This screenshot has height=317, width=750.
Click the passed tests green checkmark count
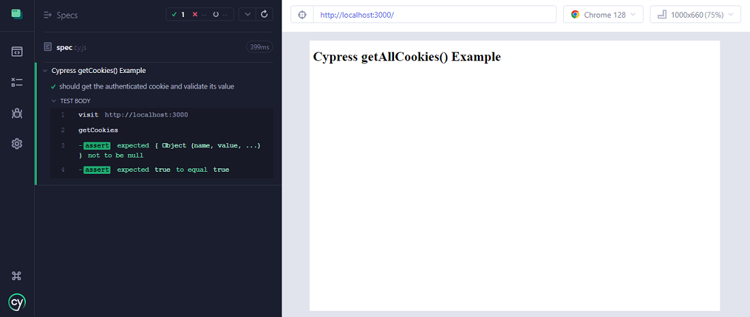[x=179, y=14]
